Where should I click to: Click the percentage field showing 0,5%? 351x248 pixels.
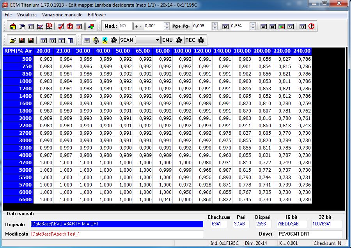240,26
